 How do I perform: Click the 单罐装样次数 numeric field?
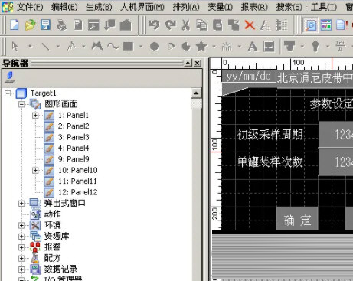point(335,162)
